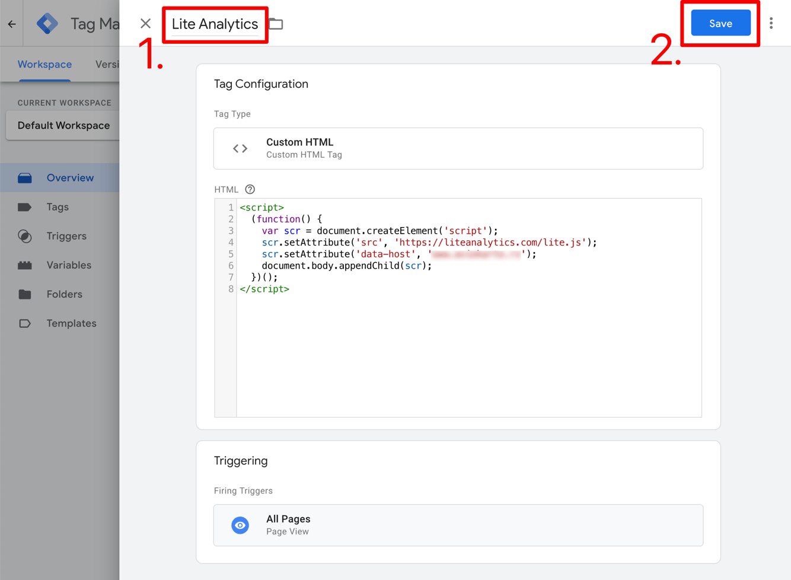Click the back arrow in Tag Manager
Screen dimensions: 791x580
[12, 24]
